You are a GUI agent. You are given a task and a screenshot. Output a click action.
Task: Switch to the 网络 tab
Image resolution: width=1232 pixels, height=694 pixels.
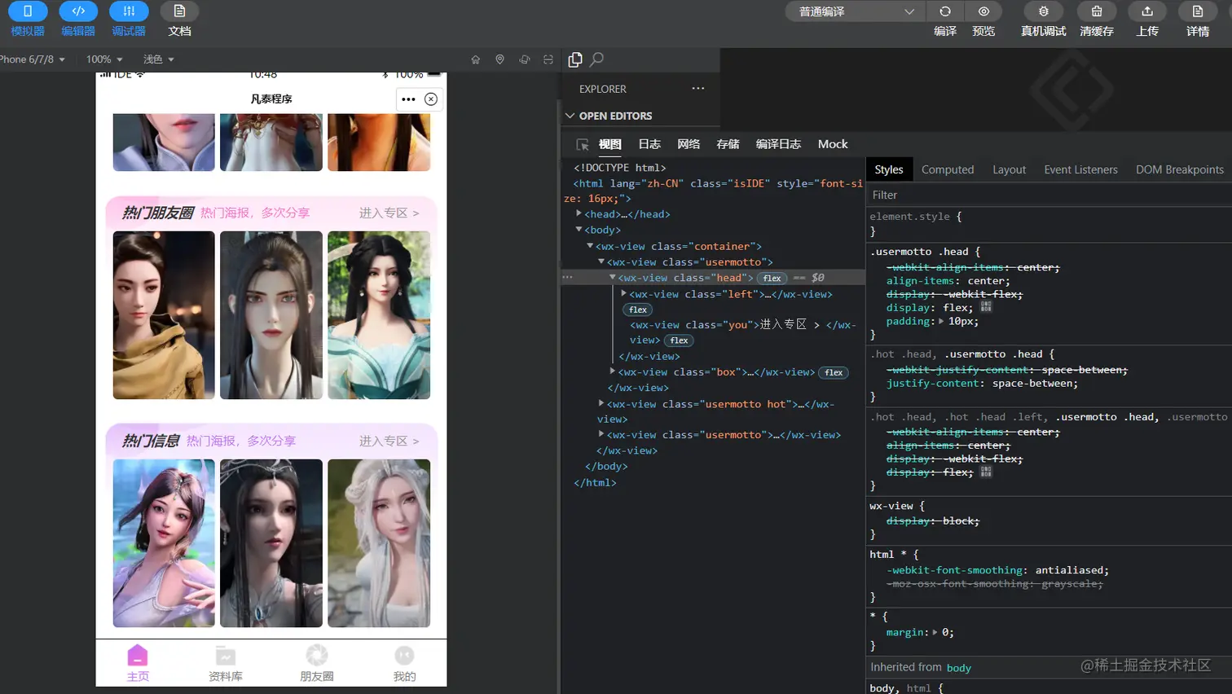pos(689,144)
